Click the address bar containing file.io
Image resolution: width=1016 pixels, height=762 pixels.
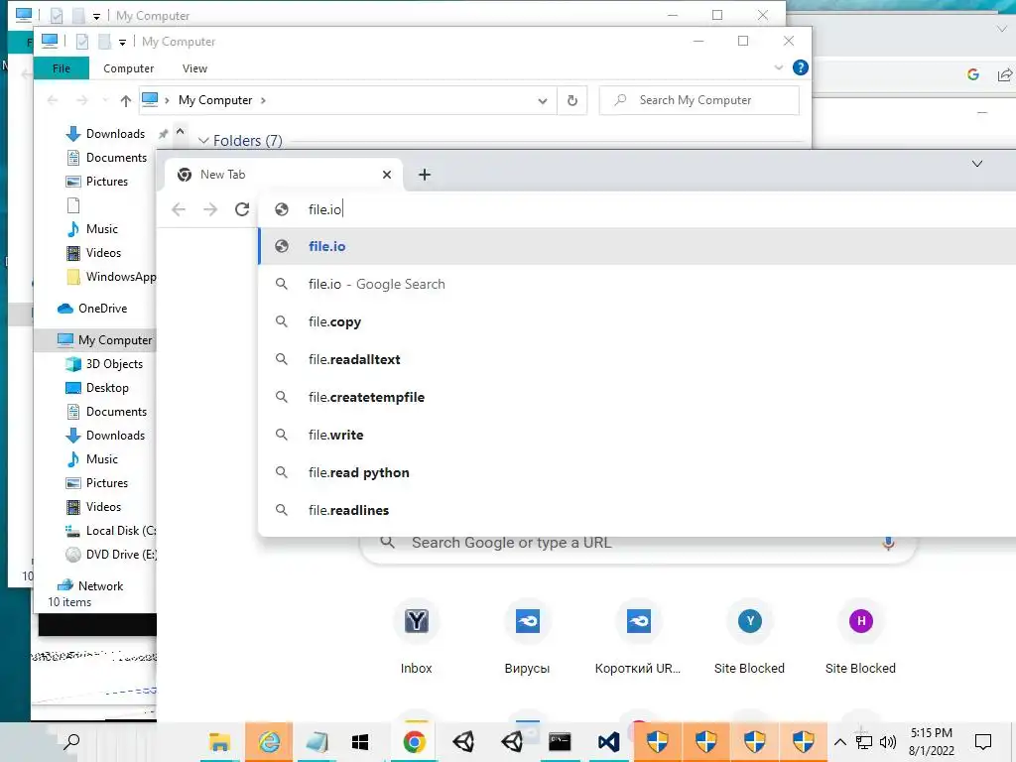[x=638, y=209]
